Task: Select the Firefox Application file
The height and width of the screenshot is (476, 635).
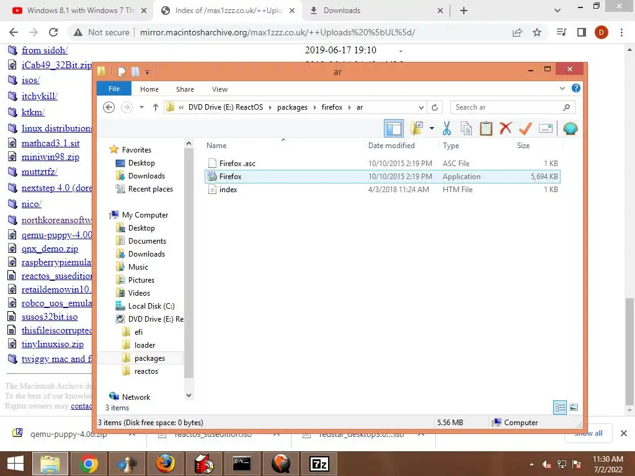Action: pos(382,177)
